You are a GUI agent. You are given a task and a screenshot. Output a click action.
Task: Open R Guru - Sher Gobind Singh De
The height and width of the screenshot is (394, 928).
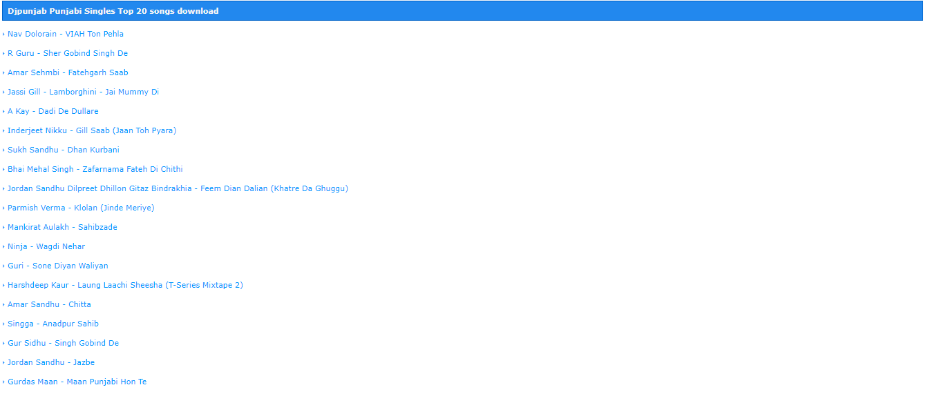[x=68, y=53]
